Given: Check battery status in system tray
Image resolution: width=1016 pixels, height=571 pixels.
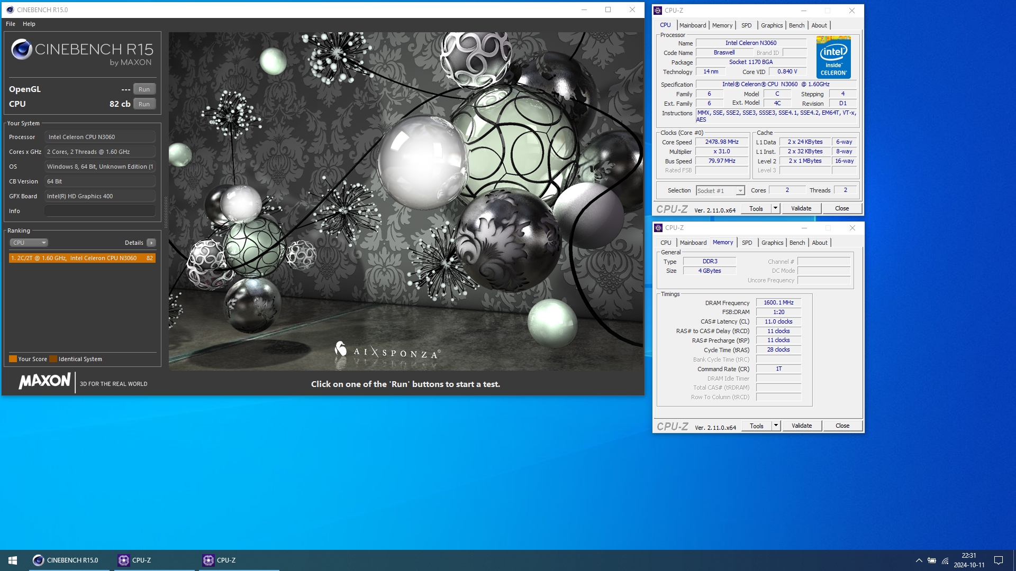Looking at the screenshot, I should point(932,560).
